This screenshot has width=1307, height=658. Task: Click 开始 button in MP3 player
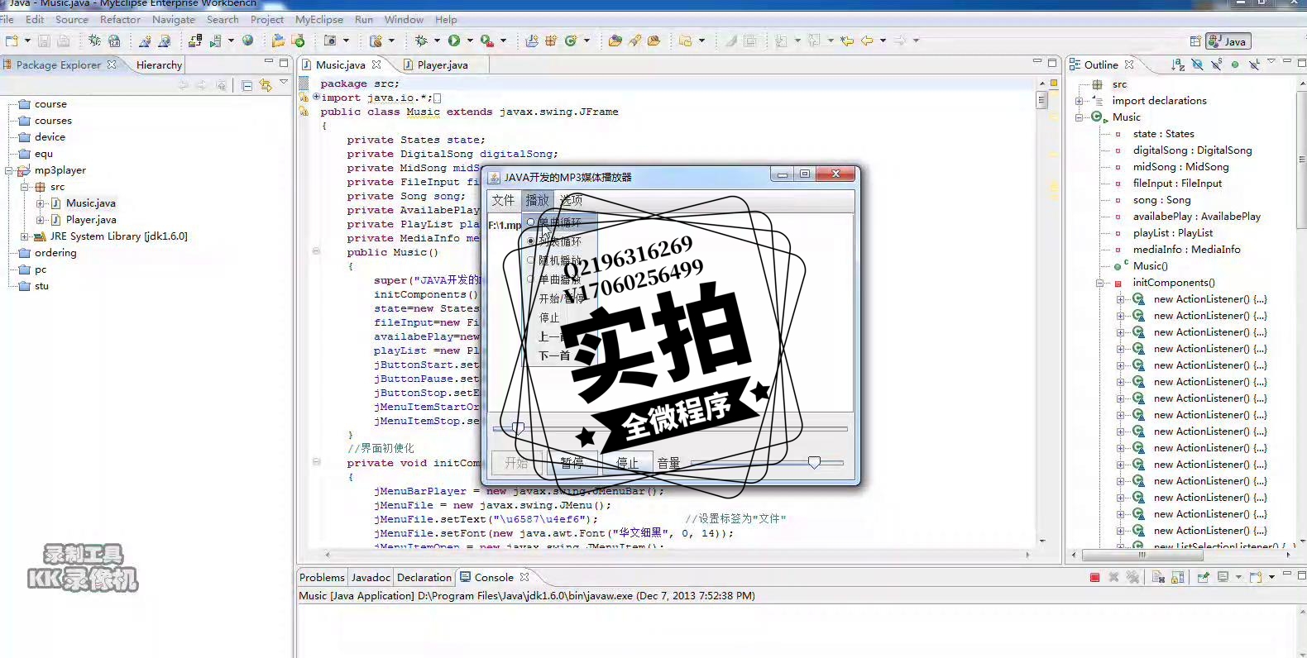pos(516,463)
